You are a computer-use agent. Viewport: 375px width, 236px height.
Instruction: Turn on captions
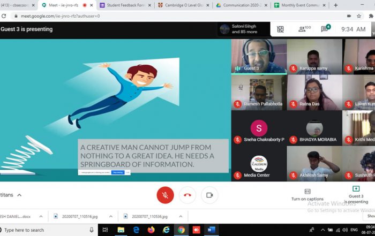[307, 195]
